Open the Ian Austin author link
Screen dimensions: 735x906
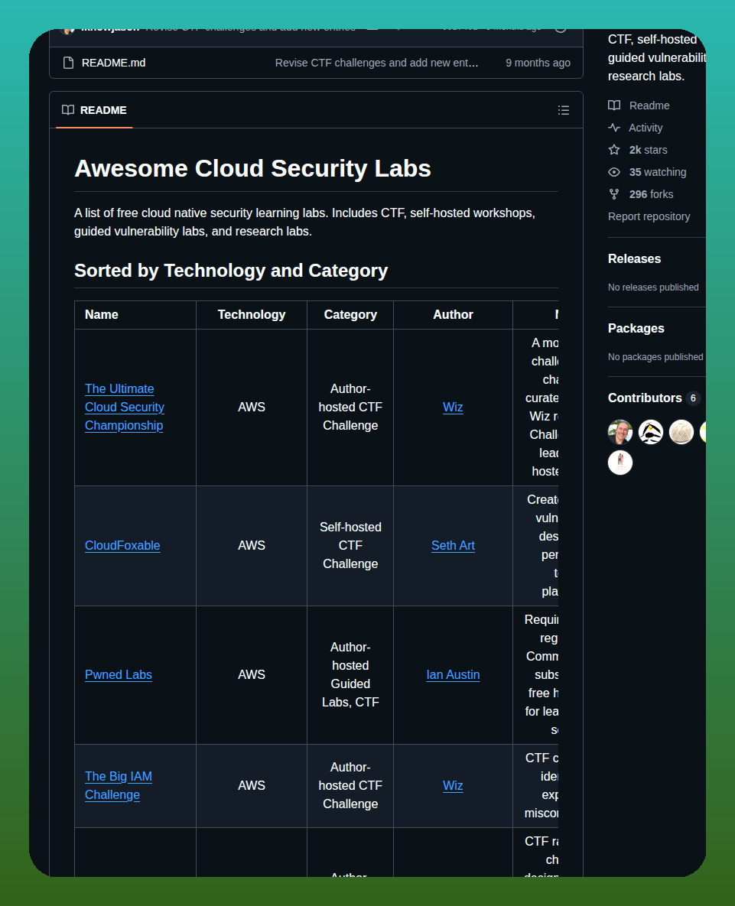453,674
